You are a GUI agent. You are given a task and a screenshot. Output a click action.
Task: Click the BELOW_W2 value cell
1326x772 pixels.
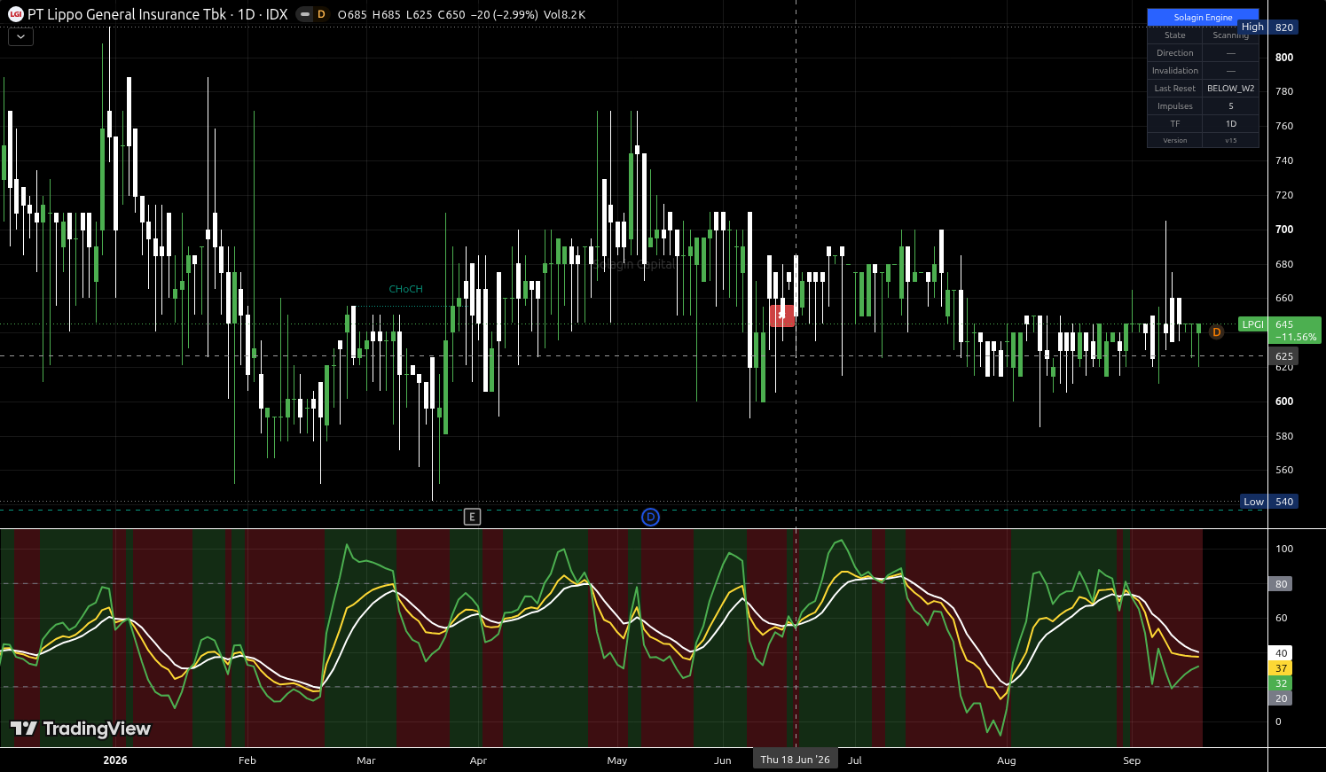(1230, 89)
